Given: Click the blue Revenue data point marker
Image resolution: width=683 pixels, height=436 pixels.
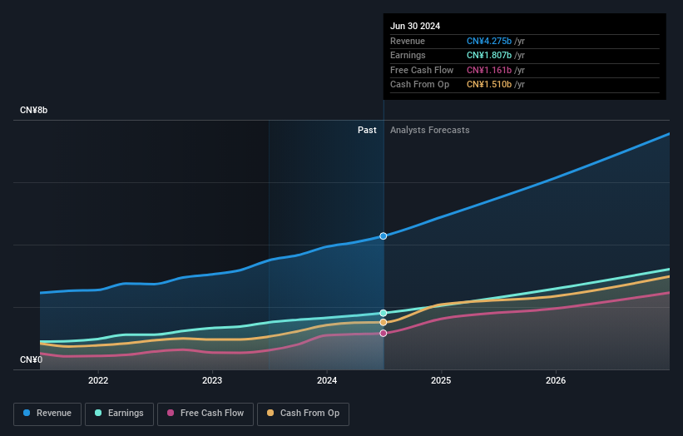Looking at the screenshot, I should [x=384, y=236].
